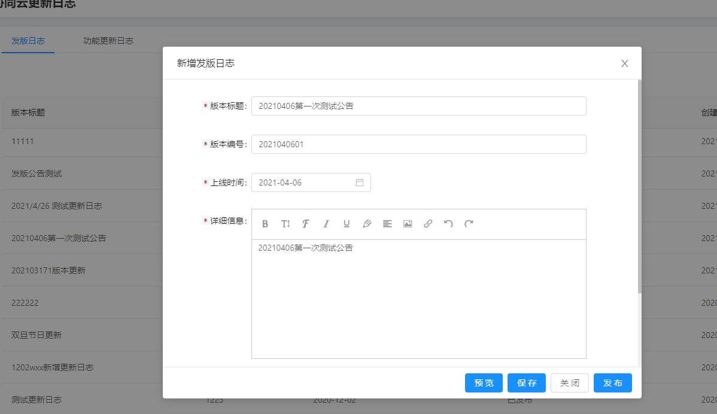Toggle bold formatting in the editor
The width and height of the screenshot is (717, 414).
(x=265, y=223)
